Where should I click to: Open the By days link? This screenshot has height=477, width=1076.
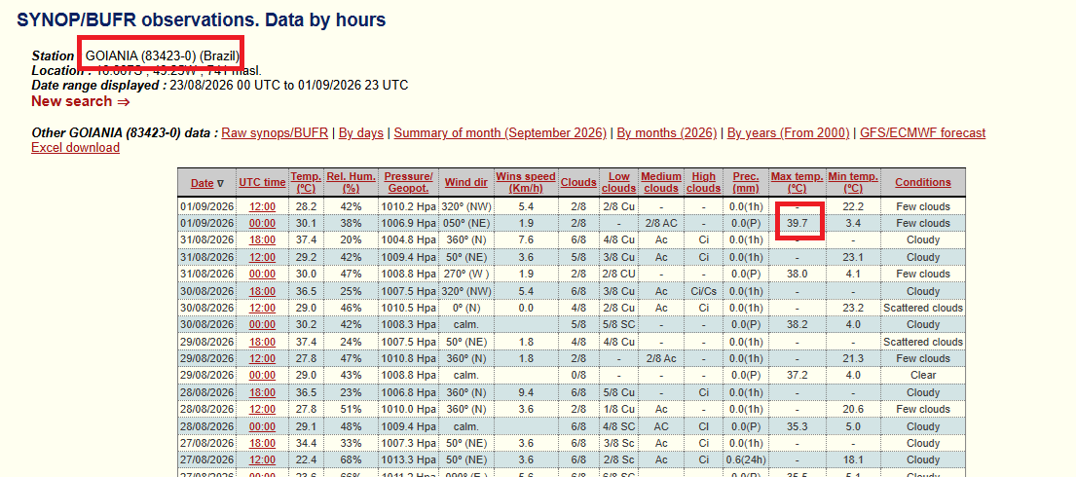pos(361,133)
